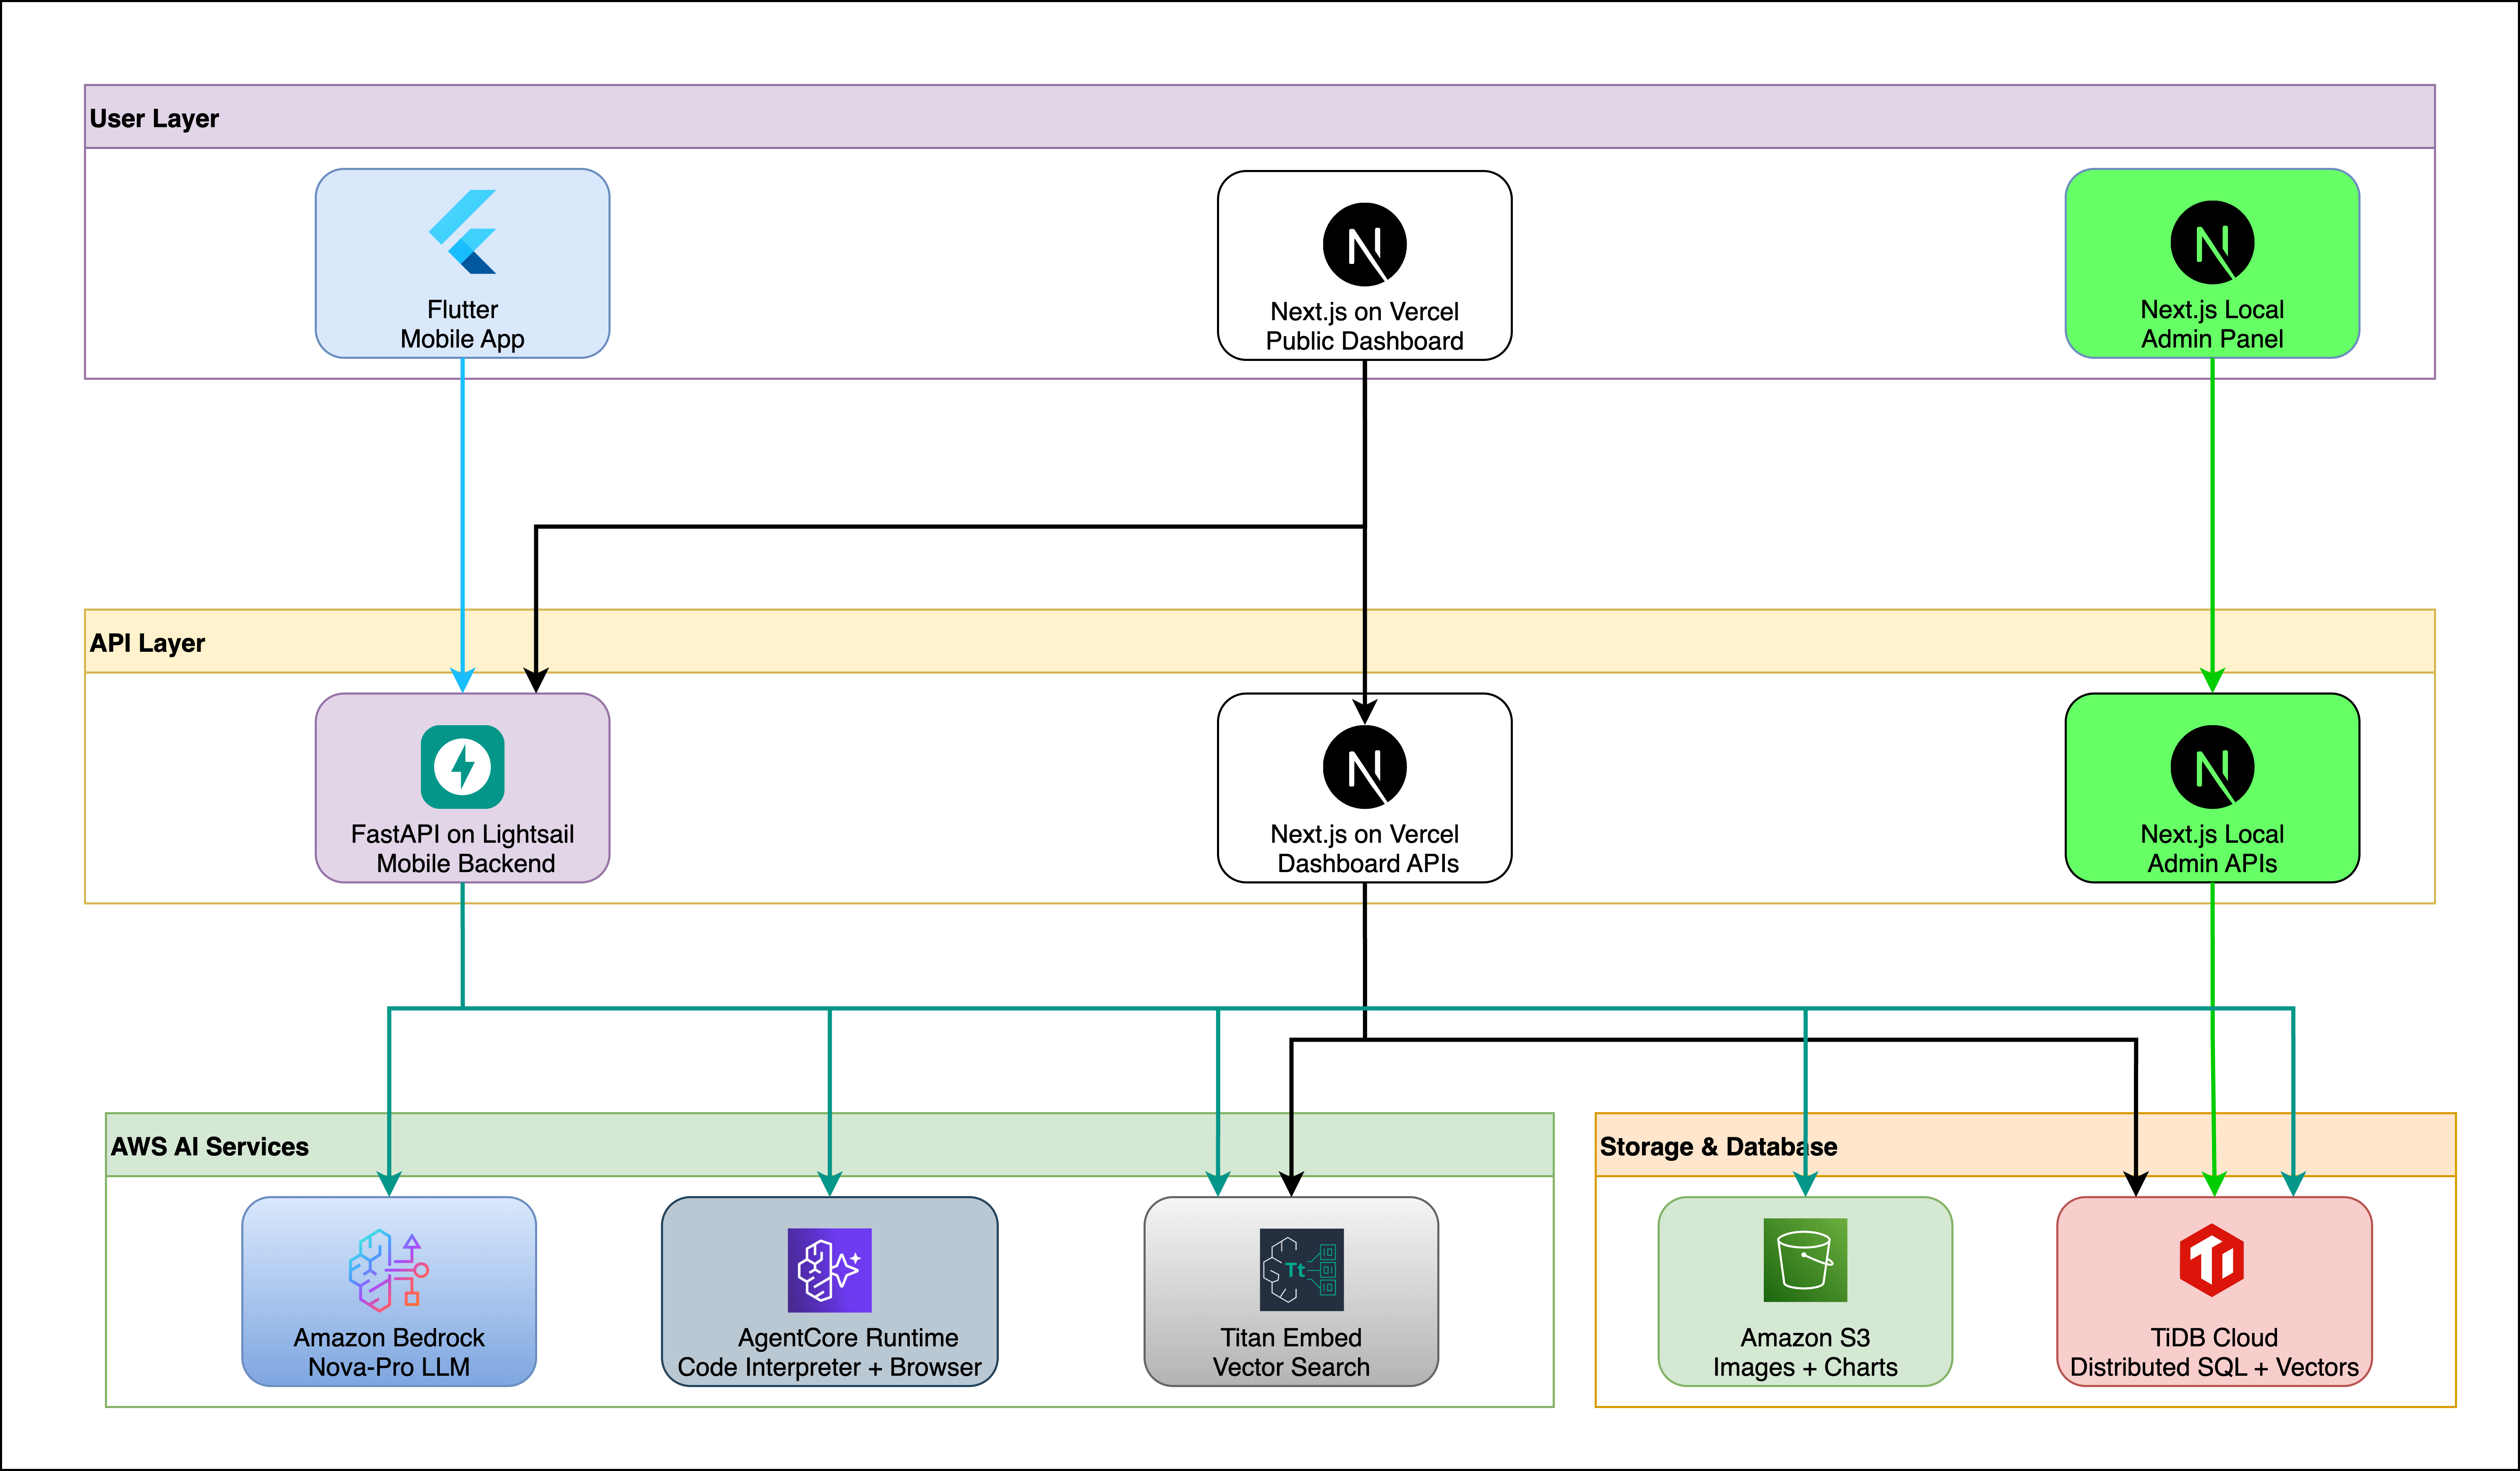
Task: Click Next.js icon in Local Admin APIs
Action: [2212, 767]
